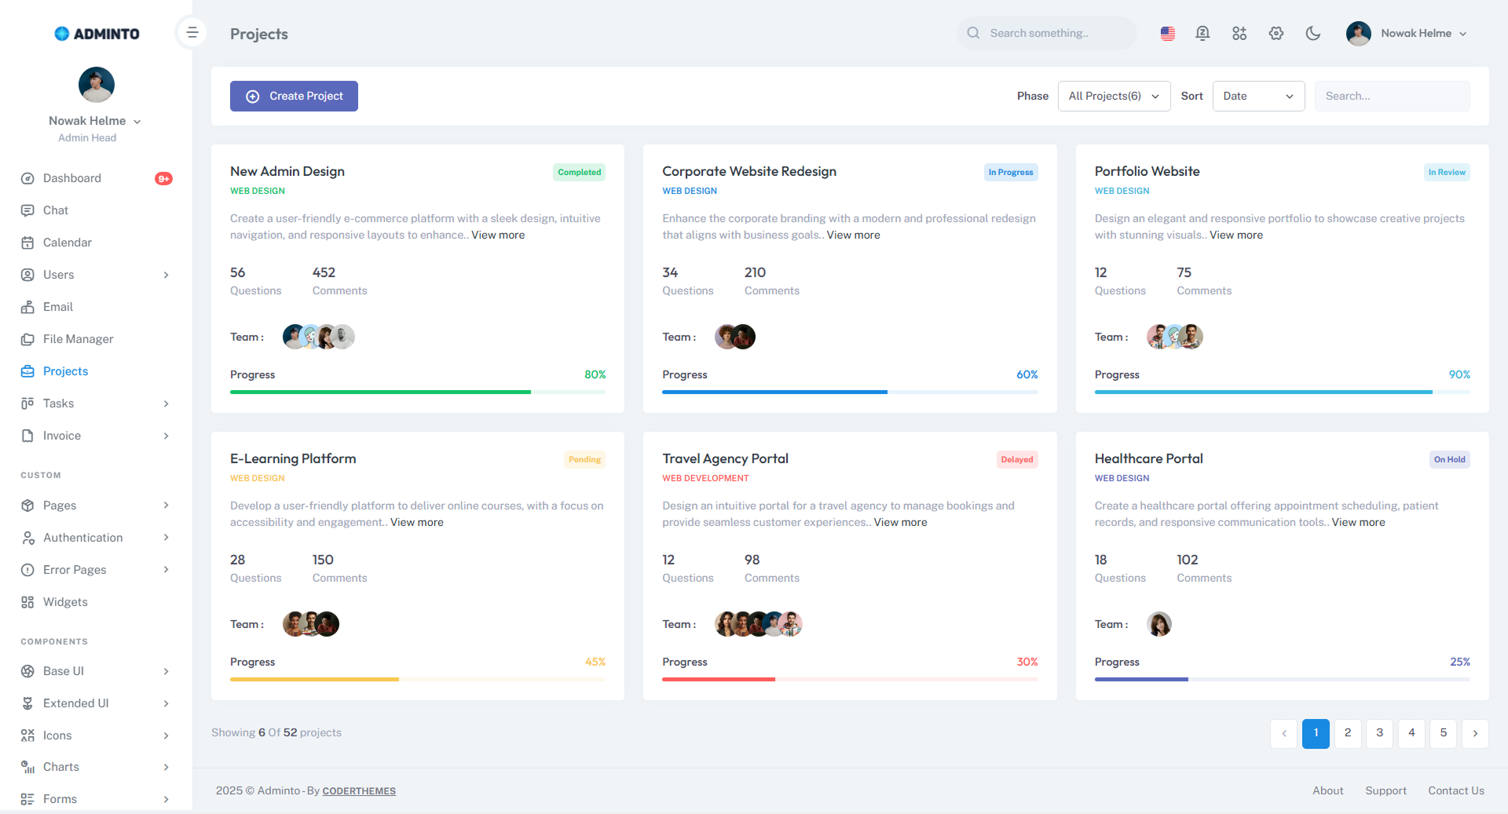Open the File Manager from sidebar

pyautogui.click(x=78, y=338)
